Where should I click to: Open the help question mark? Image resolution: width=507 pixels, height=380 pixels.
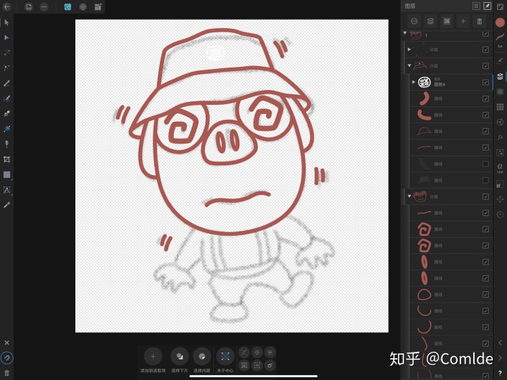click(x=500, y=373)
